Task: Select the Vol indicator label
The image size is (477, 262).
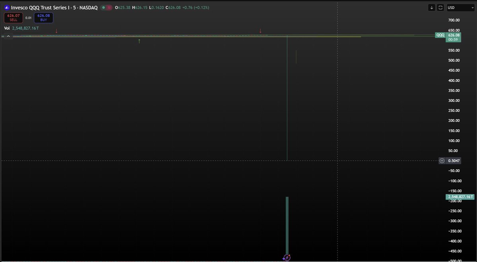Action: (x=7, y=28)
